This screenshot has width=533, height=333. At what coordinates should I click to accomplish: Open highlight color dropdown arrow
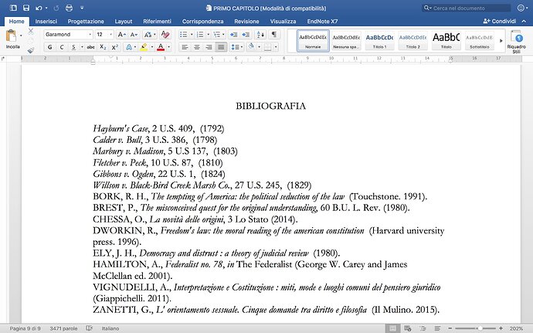coord(152,47)
